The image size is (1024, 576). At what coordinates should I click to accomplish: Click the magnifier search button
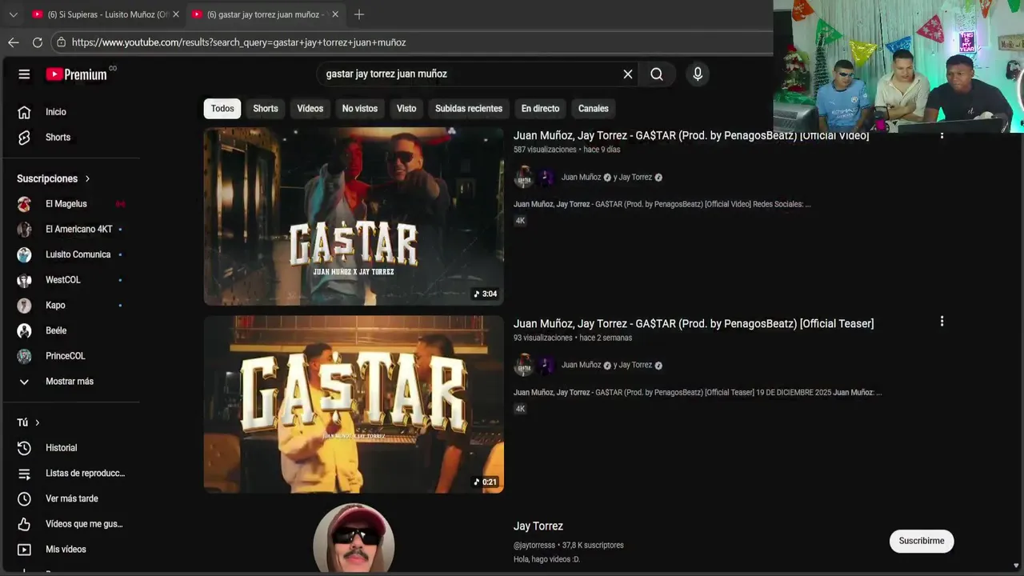coord(657,74)
